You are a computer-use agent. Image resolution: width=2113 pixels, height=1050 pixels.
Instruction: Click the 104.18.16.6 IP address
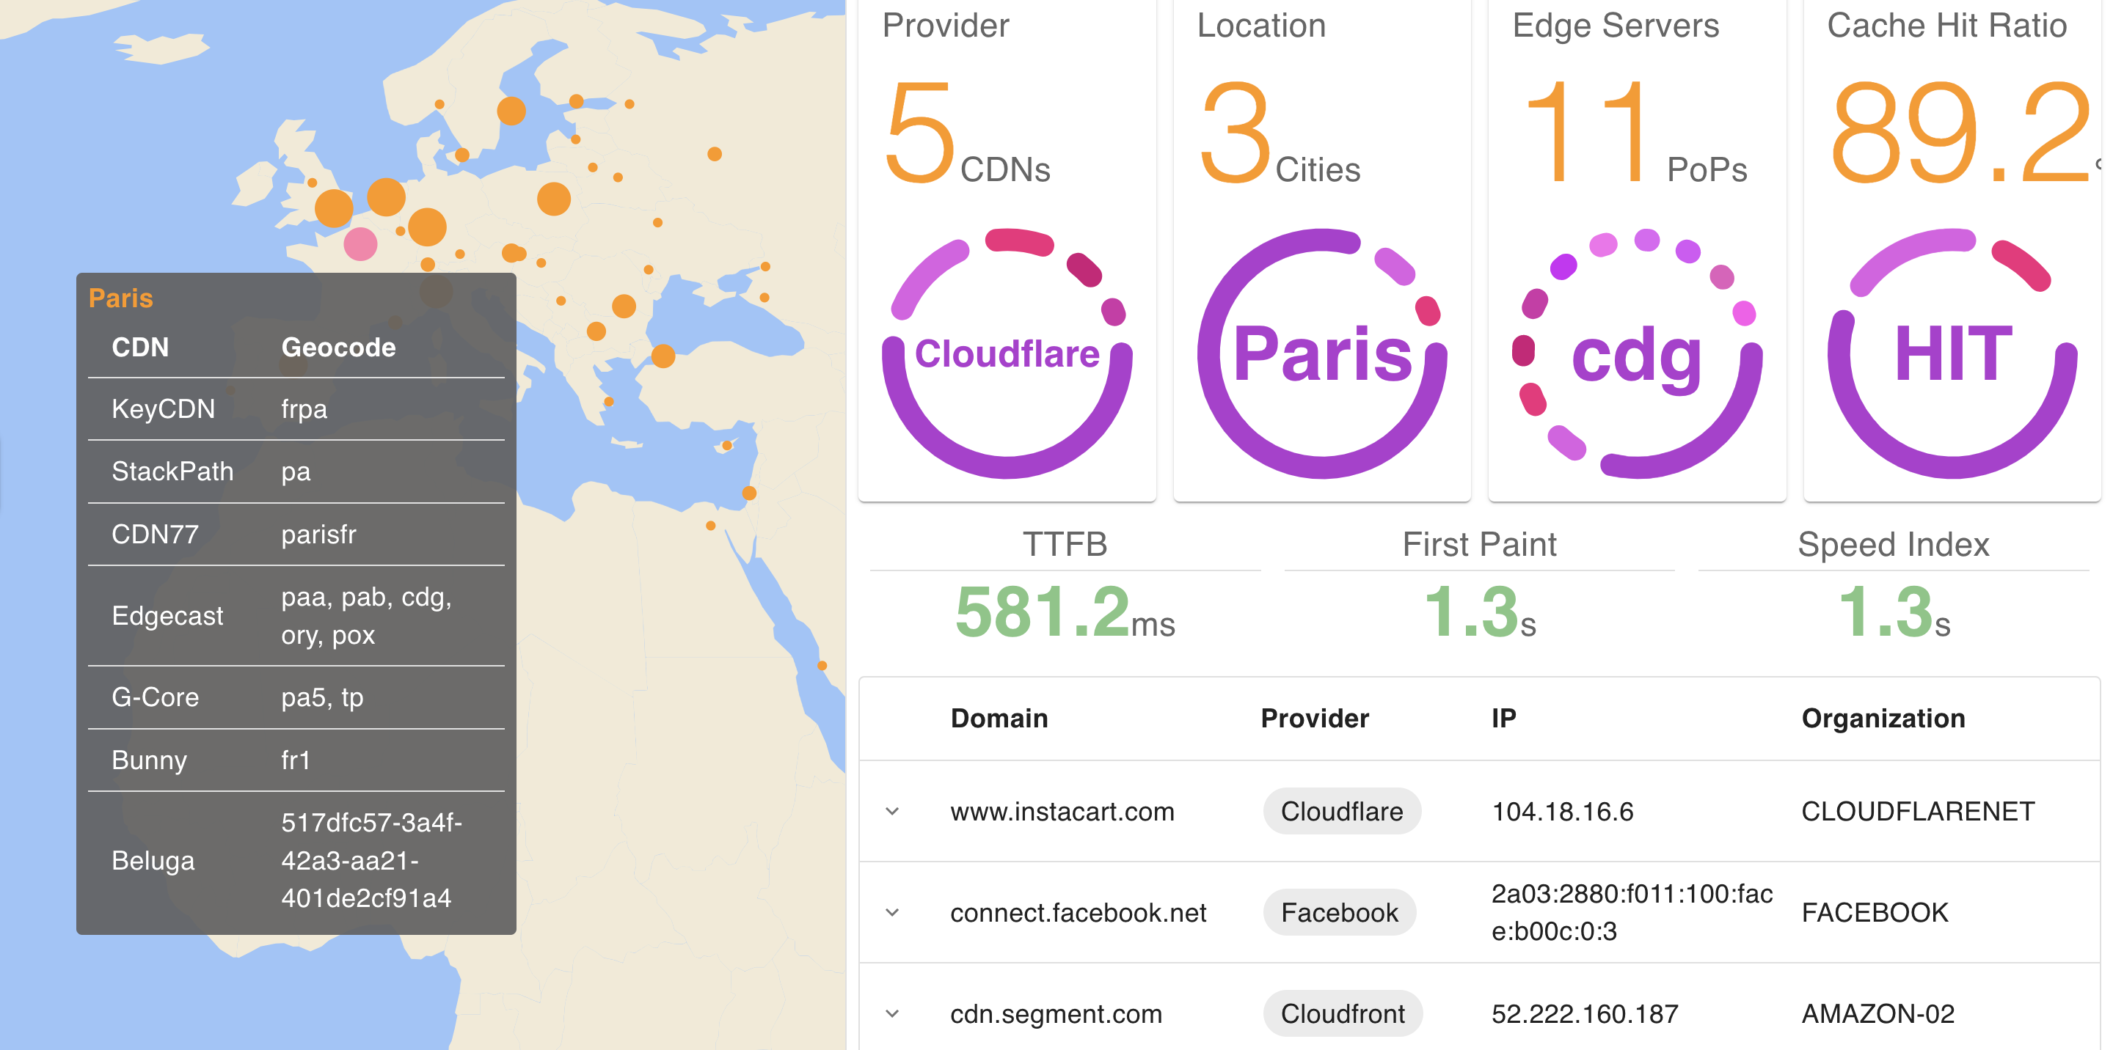coord(1562,812)
